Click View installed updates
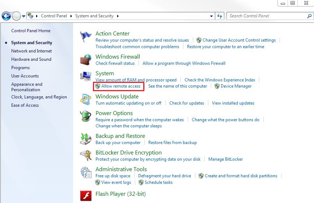The width and height of the screenshot is (314, 203). pos(233,103)
